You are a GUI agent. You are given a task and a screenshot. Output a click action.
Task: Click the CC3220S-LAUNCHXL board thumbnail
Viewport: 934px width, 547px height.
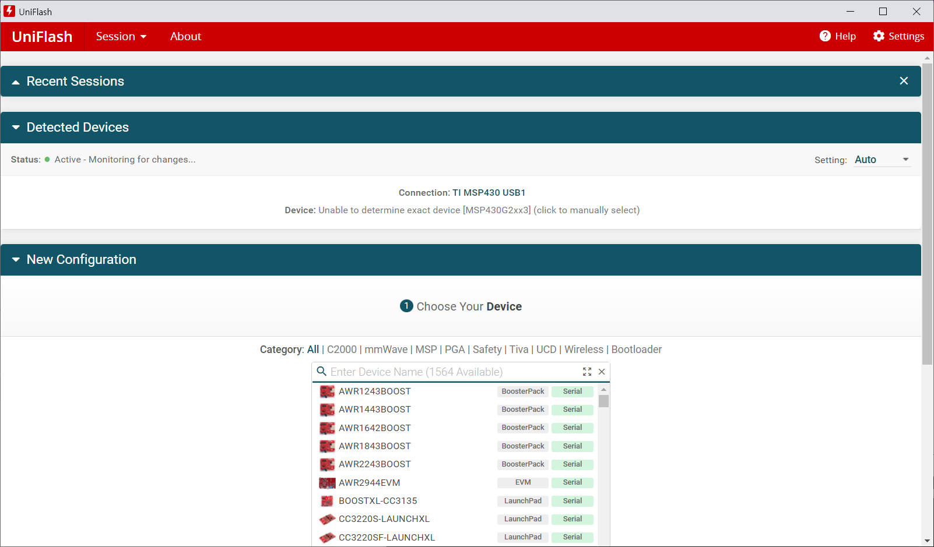coord(327,519)
